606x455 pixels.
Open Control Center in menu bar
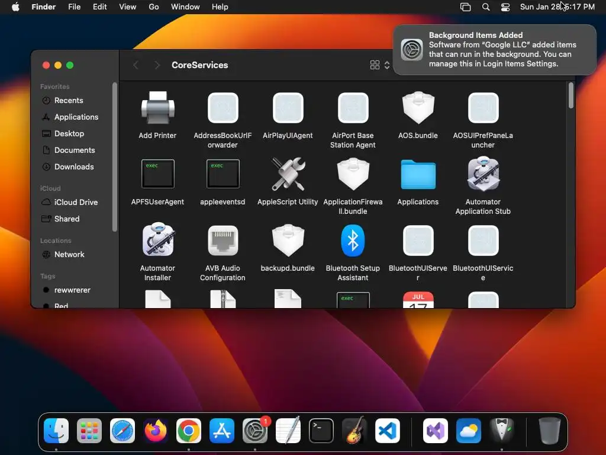505,7
